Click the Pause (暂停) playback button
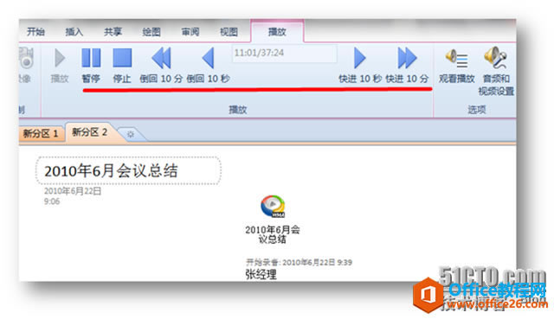The height and width of the screenshot is (319, 554). [x=91, y=66]
